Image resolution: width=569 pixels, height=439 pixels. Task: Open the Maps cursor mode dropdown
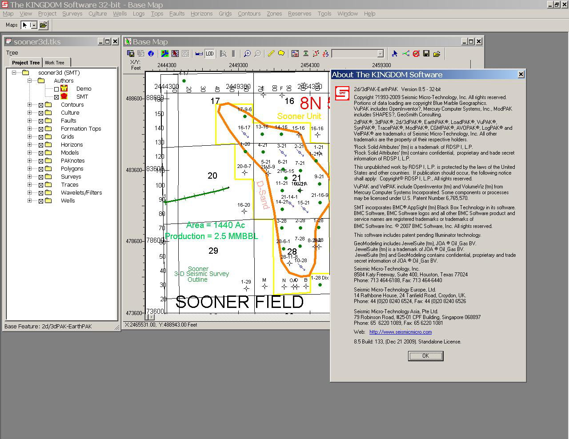[x=34, y=25]
